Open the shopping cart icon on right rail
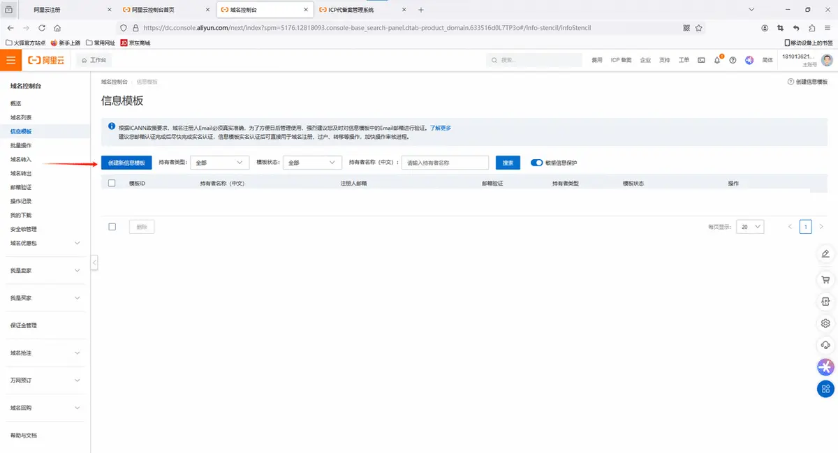Viewport: 838px width, 453px height. pos(825,279)
